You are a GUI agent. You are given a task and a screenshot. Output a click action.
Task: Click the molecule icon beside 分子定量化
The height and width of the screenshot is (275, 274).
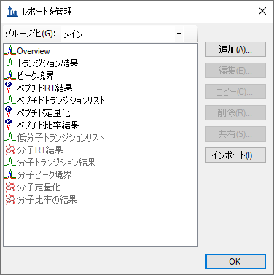tap(10, 187)
